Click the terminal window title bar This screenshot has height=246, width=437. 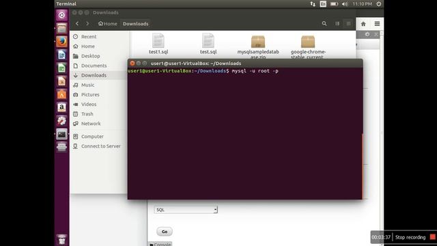(245, 64)
